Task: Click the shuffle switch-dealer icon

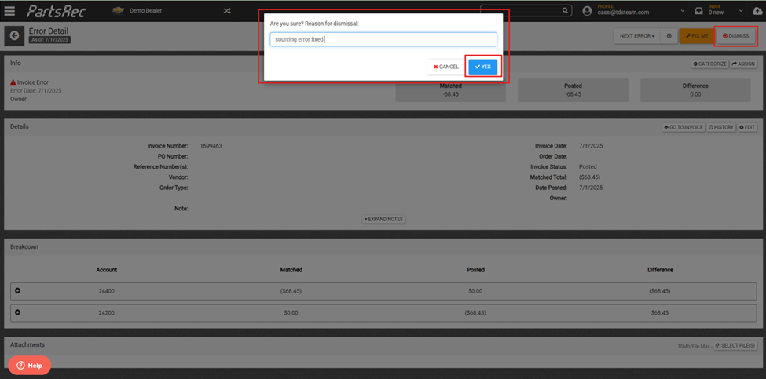Action: (x=227, y=11)
